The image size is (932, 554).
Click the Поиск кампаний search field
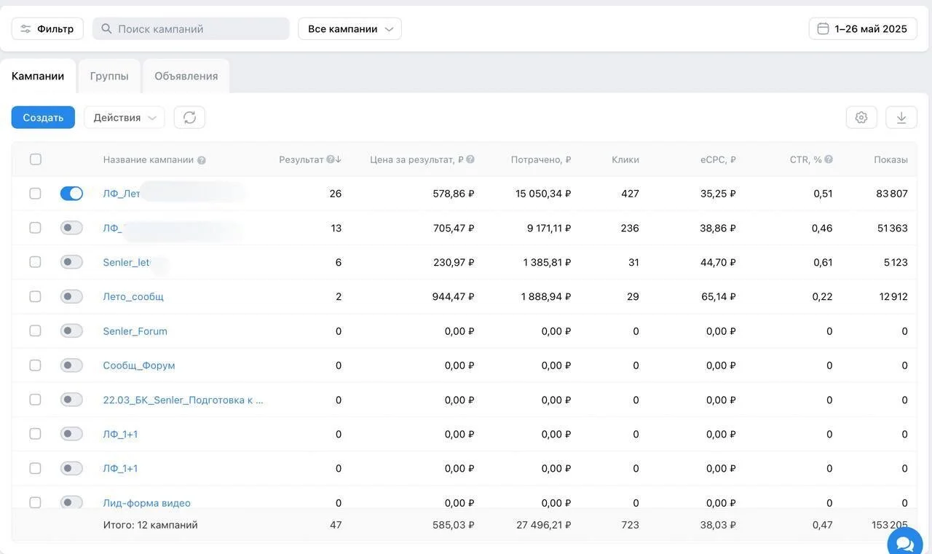tap(191, 28)
